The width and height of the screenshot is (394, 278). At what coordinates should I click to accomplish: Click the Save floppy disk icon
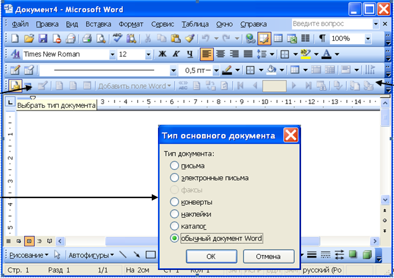43,38
